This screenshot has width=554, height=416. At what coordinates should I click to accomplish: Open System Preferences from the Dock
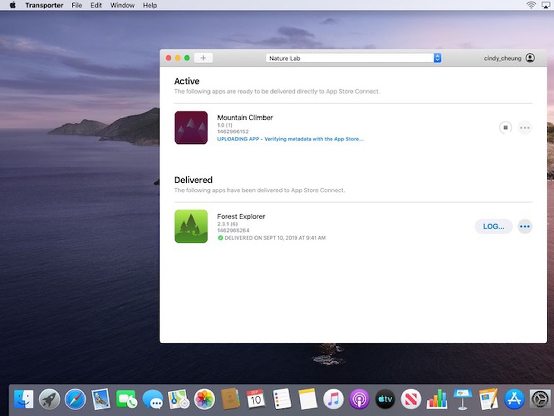click(x=540, y=399)
